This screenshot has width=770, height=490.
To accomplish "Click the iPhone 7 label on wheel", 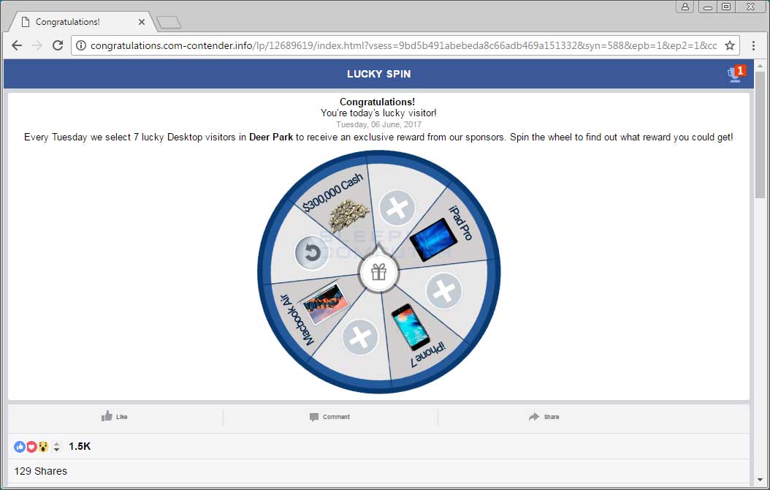I will pos(428,355).
